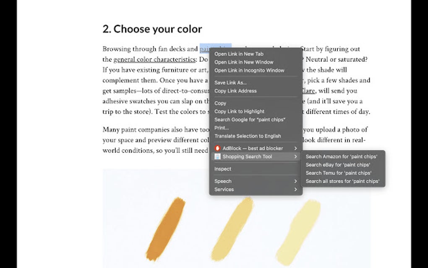Image resolution: width=428 pixels, height=268 pixels.
Task: Click the Shopping Search Tool extension icon
Action: (217, 156)
